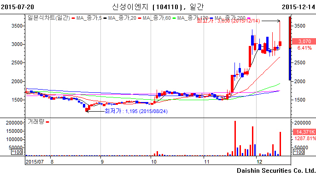Click the left volume axis label 150000
The width and height of the screenshot is (316, 176).
click(14, 131)
